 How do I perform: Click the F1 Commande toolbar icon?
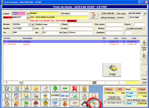(x=7, y=89)
